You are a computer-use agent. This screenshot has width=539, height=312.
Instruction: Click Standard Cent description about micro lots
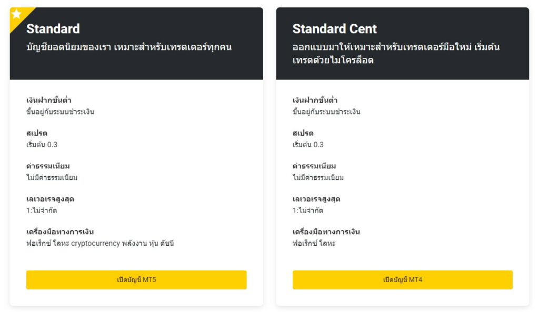pyautogui.click(x=396, y=54)
